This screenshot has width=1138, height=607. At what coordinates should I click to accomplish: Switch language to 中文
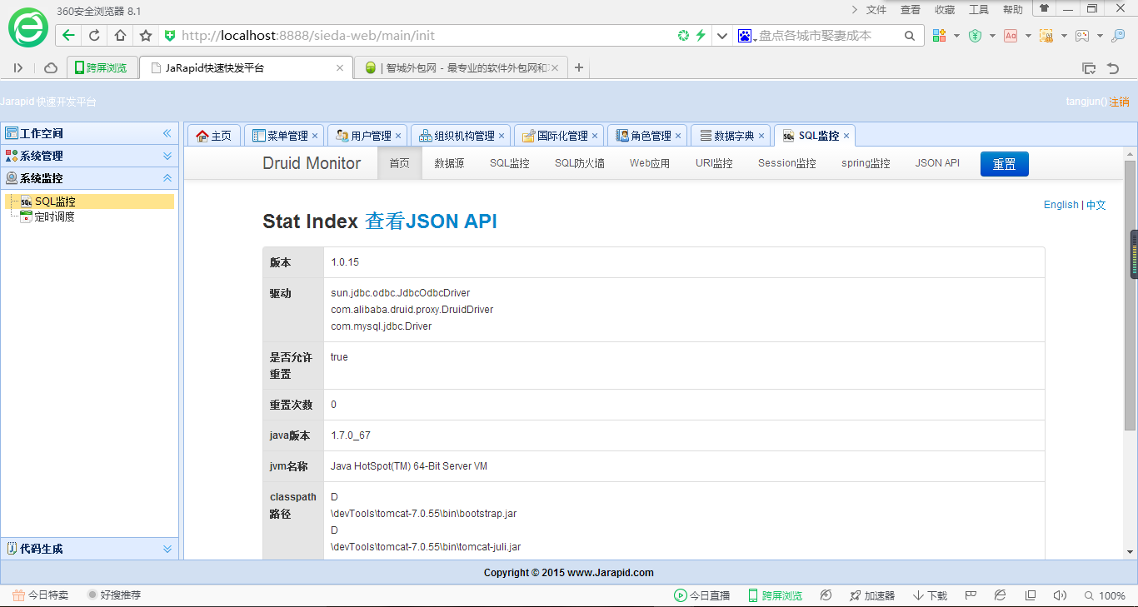point(1096,205)
